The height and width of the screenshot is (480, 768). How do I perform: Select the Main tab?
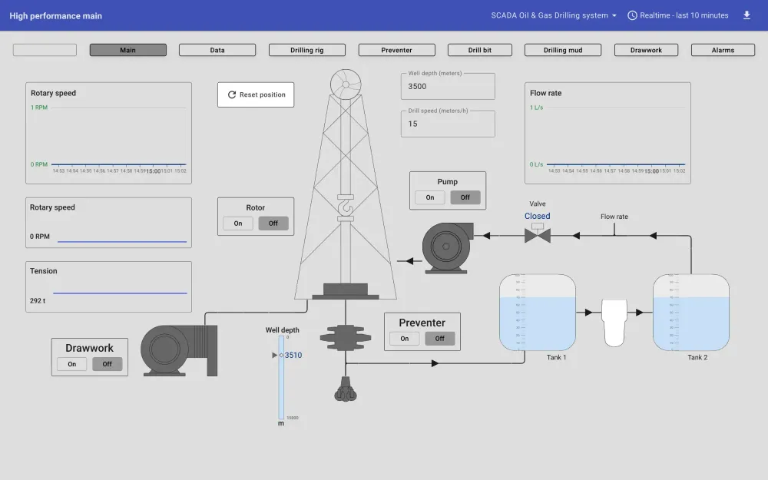127,50
